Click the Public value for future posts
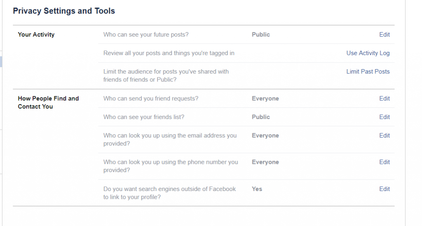The width and height of the screenshot is (422, 226). tap(261, 35)
